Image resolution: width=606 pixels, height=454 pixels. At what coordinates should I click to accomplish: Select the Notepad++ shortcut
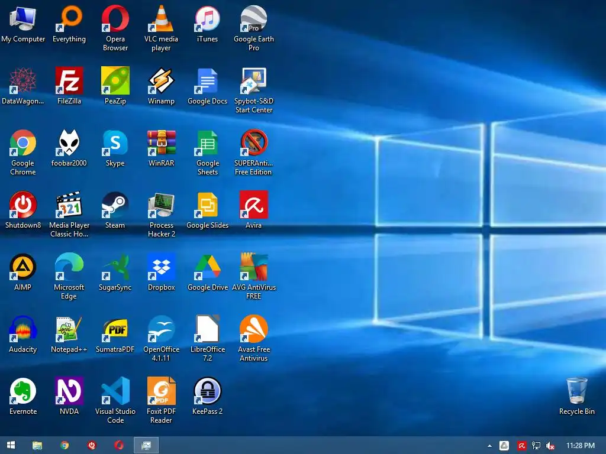[x=69, y=335]
